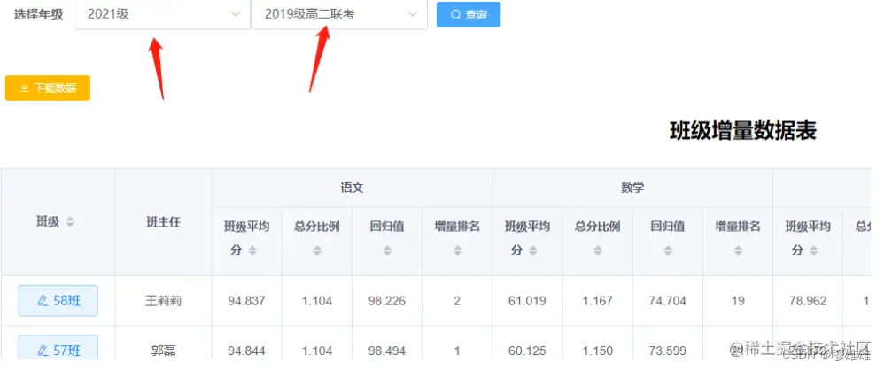Click the 语文 column group header
The height and width of the screenshot is (370, 884).
point(352,188)
